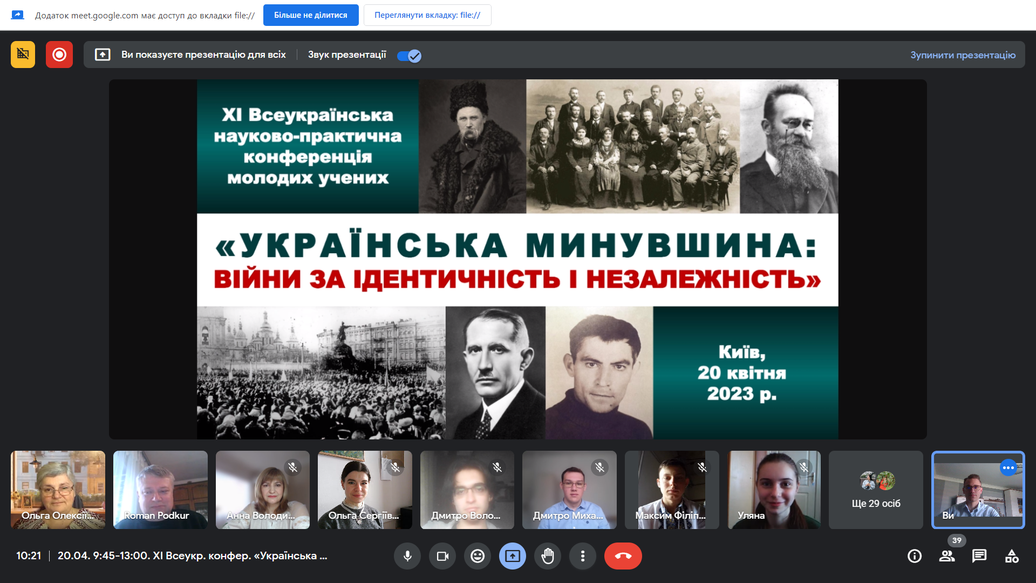Viewport: 1036px width, 583px height.
Task: Open meeting details info icon
Action: pos(915,556)
